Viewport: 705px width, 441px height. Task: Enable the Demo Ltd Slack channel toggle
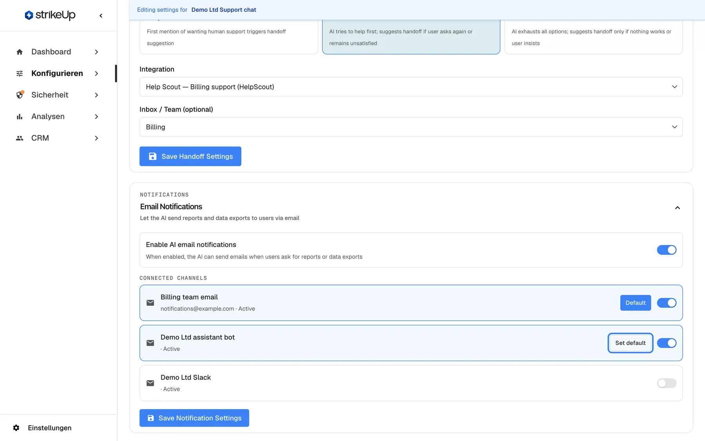pos(667,383)
